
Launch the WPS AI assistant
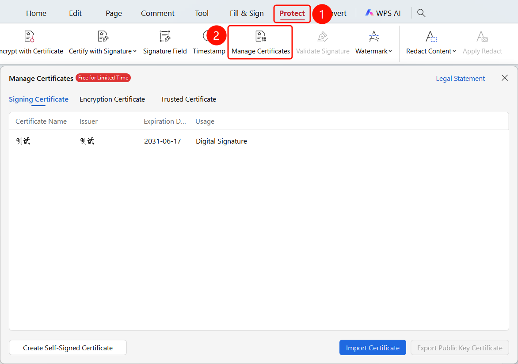pos(383,13)
